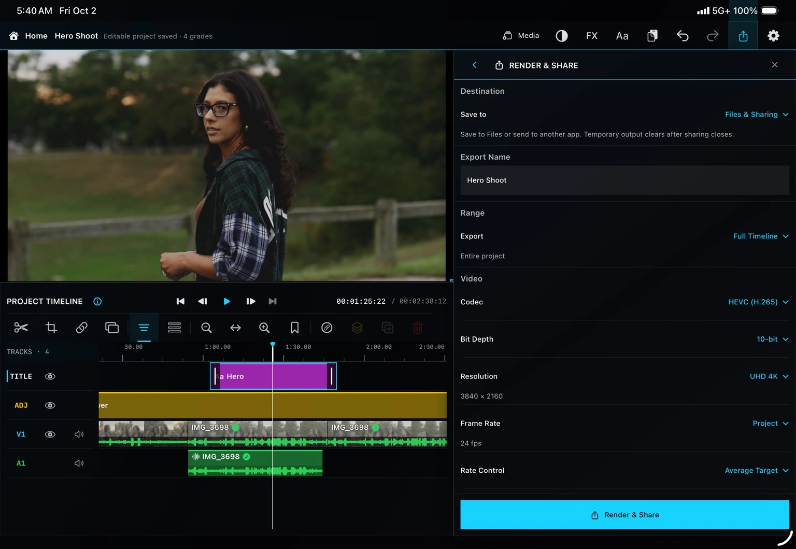Toggle ADJ track visibility

click(x=50, y=405)
